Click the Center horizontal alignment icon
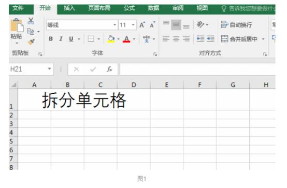287x188 pixels. pyautogui.click(x=176, y=39)
